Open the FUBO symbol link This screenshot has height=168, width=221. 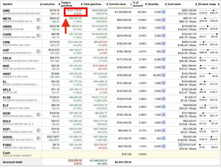pyautogui.click(x=7, y=145)
